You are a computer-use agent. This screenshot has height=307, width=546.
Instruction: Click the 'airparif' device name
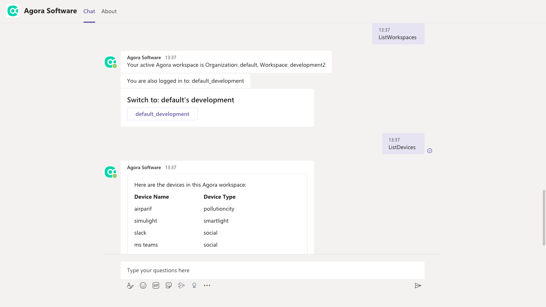click(x=143, y=209)
